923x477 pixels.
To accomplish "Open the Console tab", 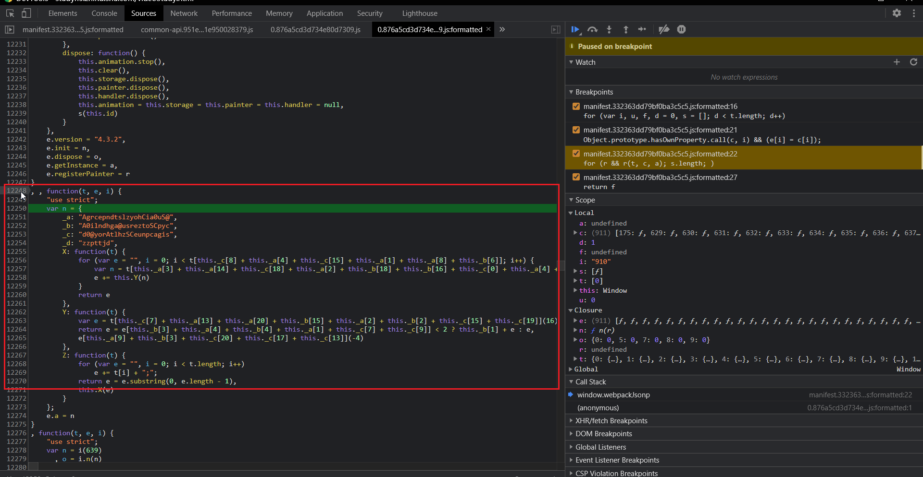I will point(104,13).
